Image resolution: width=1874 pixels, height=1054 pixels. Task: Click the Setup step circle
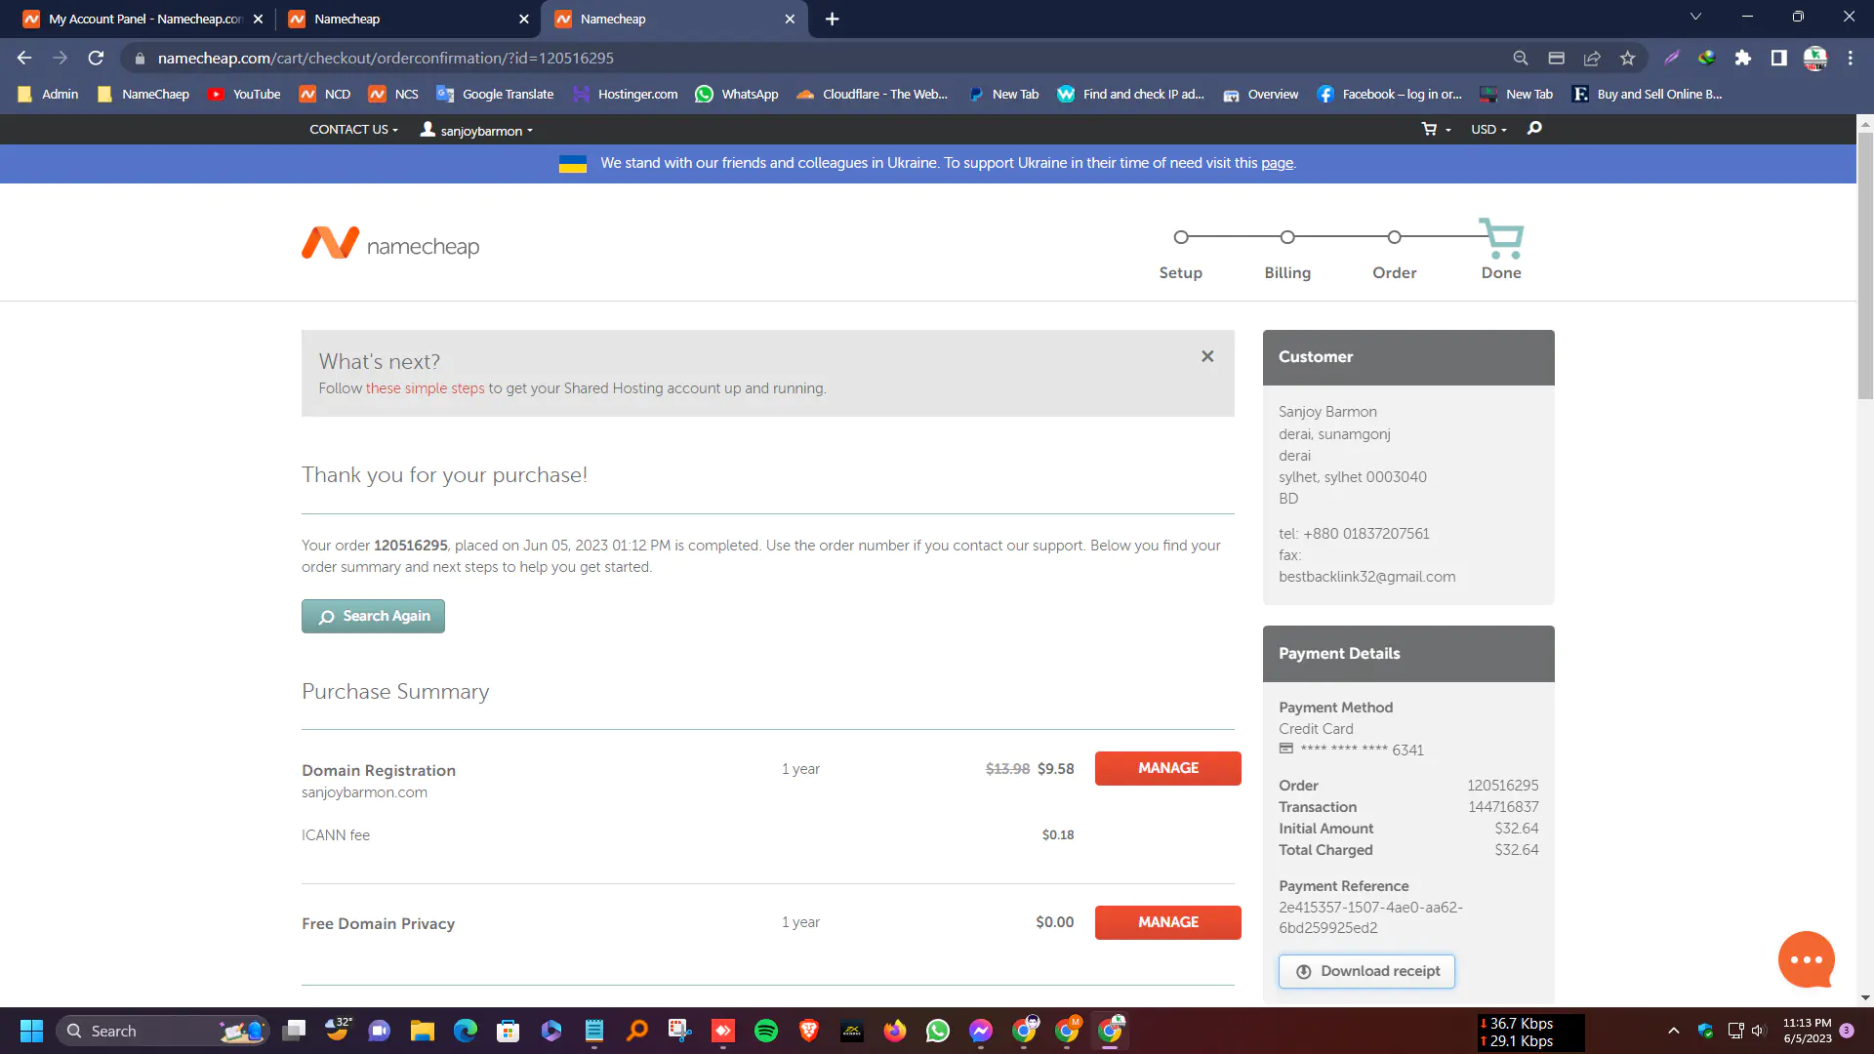(1181, 237)
